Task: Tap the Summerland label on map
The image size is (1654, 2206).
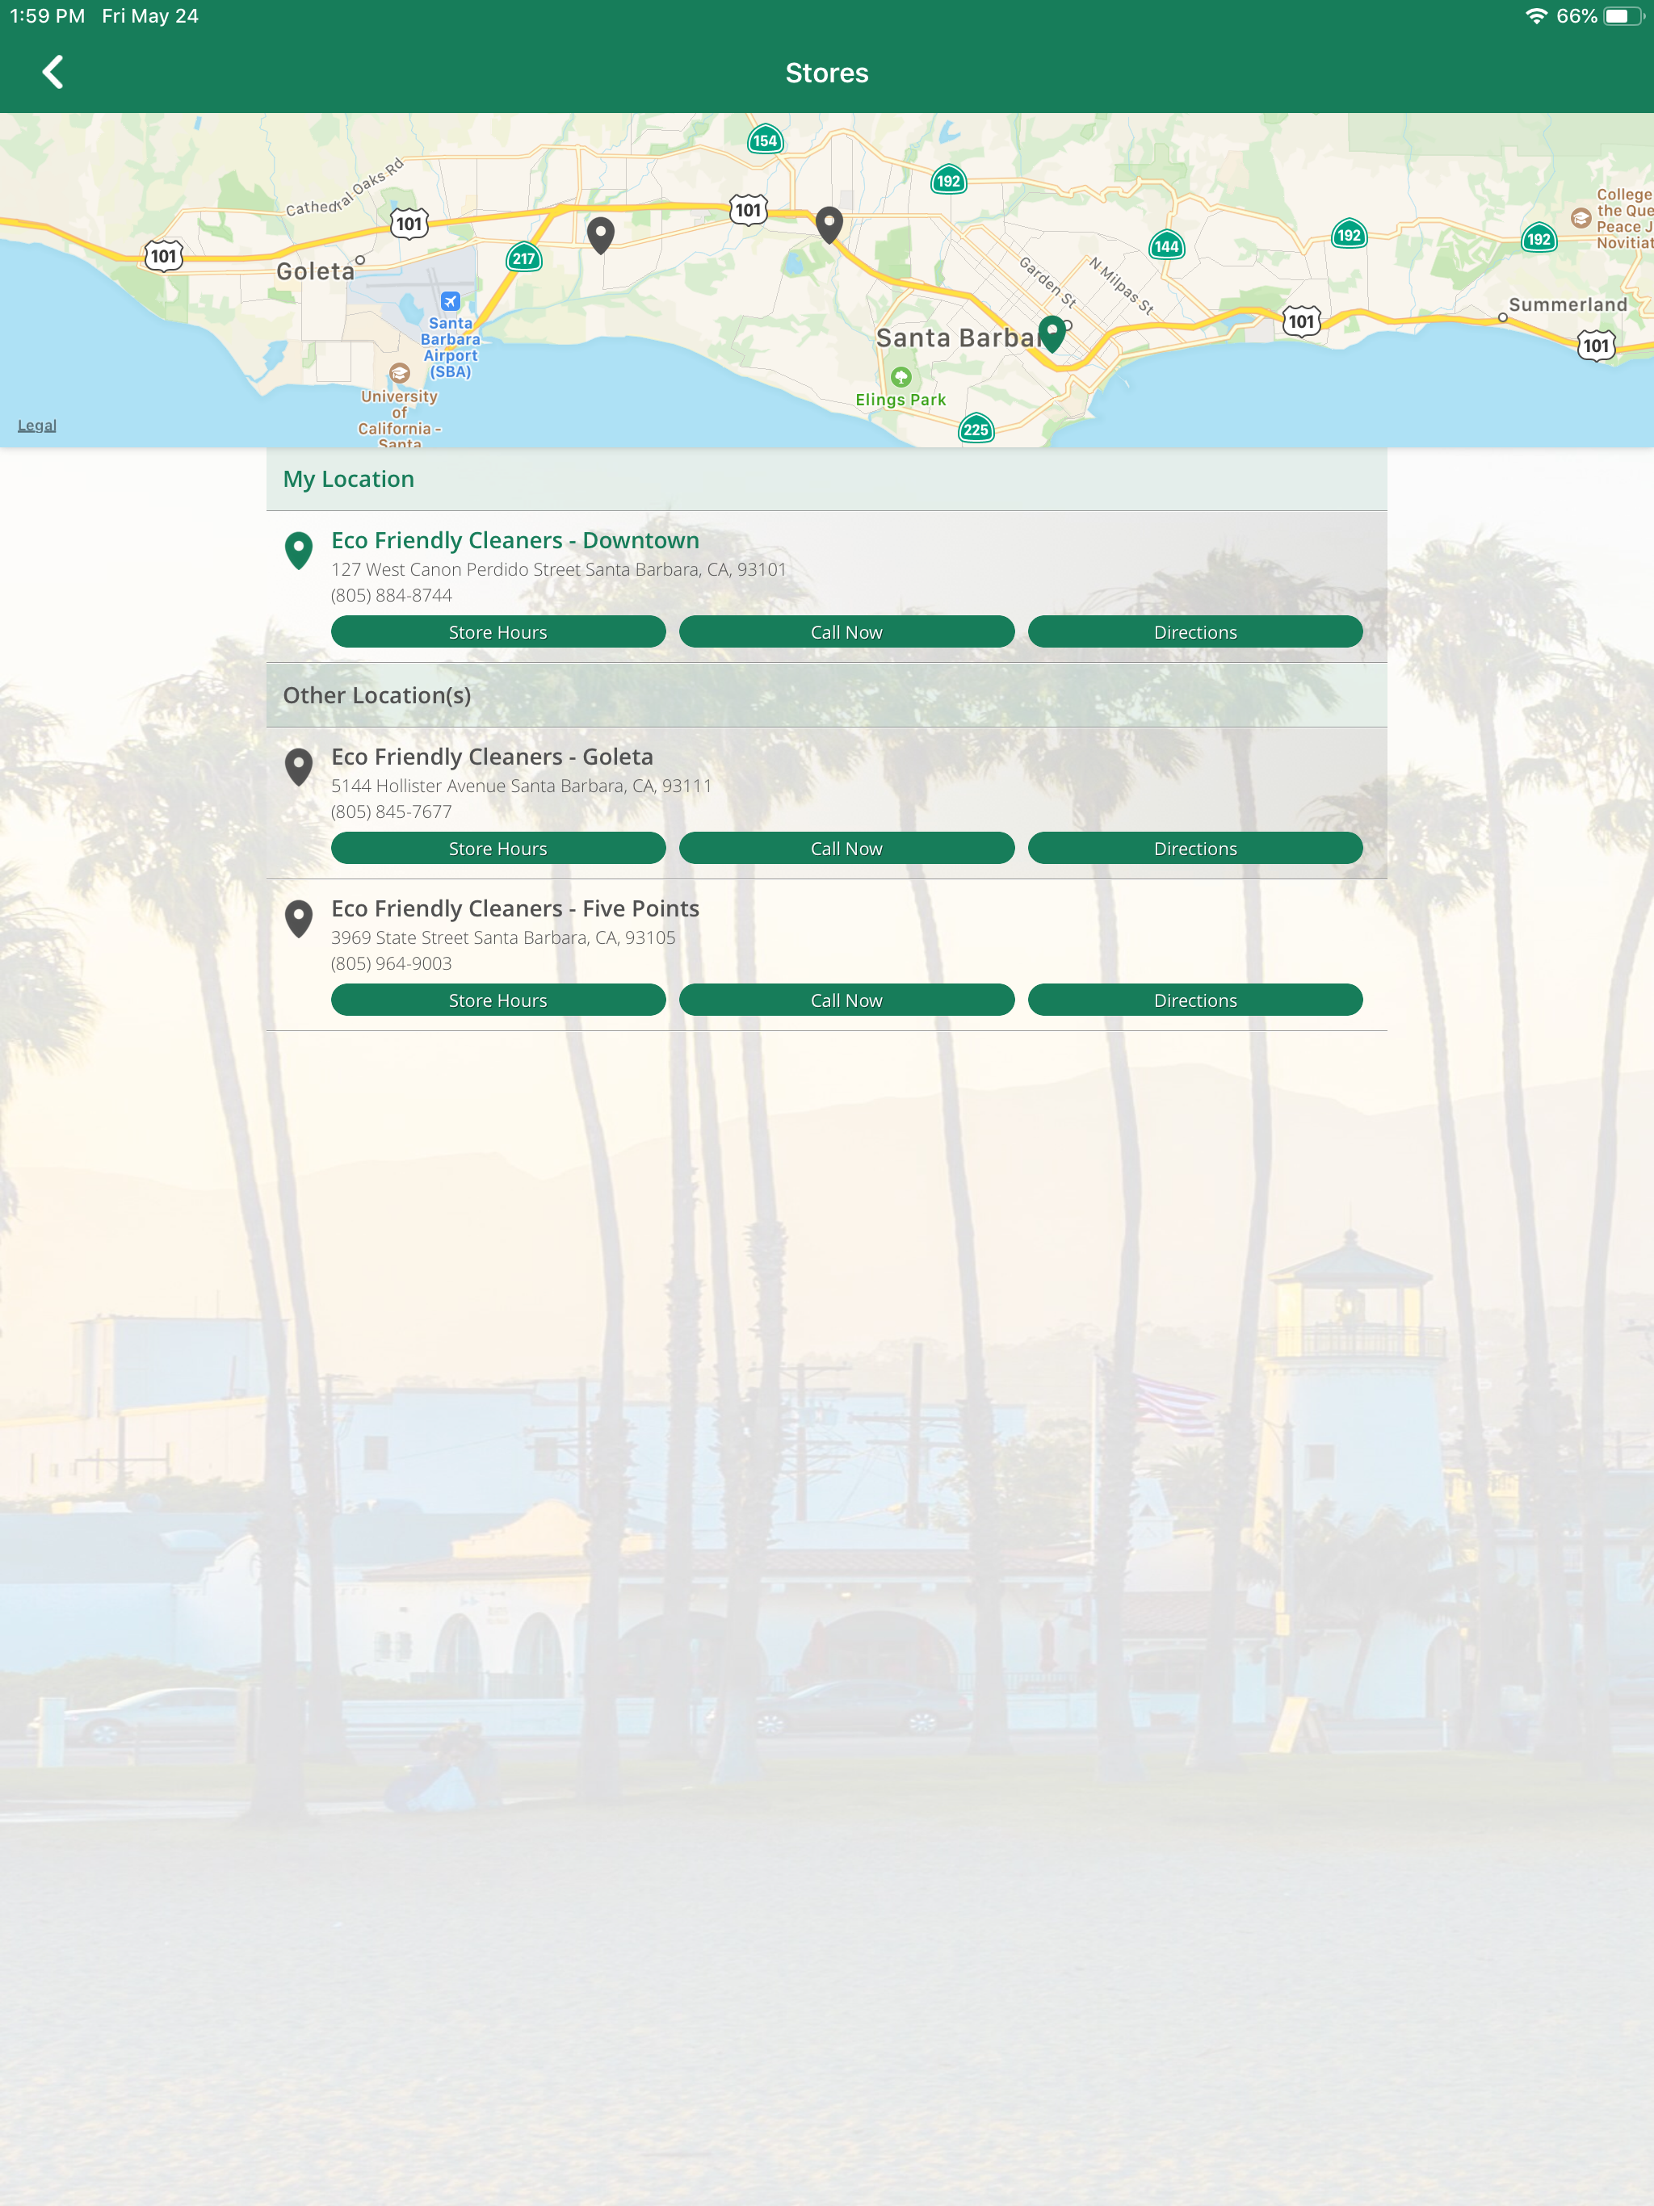Action: [x=1568, y=304]
